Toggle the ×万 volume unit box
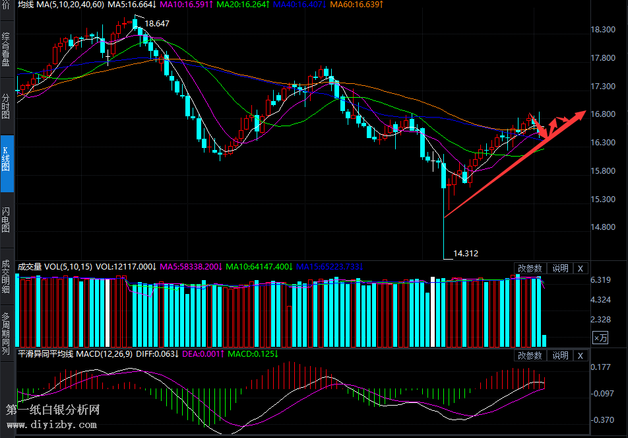The width and height of the screenshot is (628, 438). [x=600, y=338]
